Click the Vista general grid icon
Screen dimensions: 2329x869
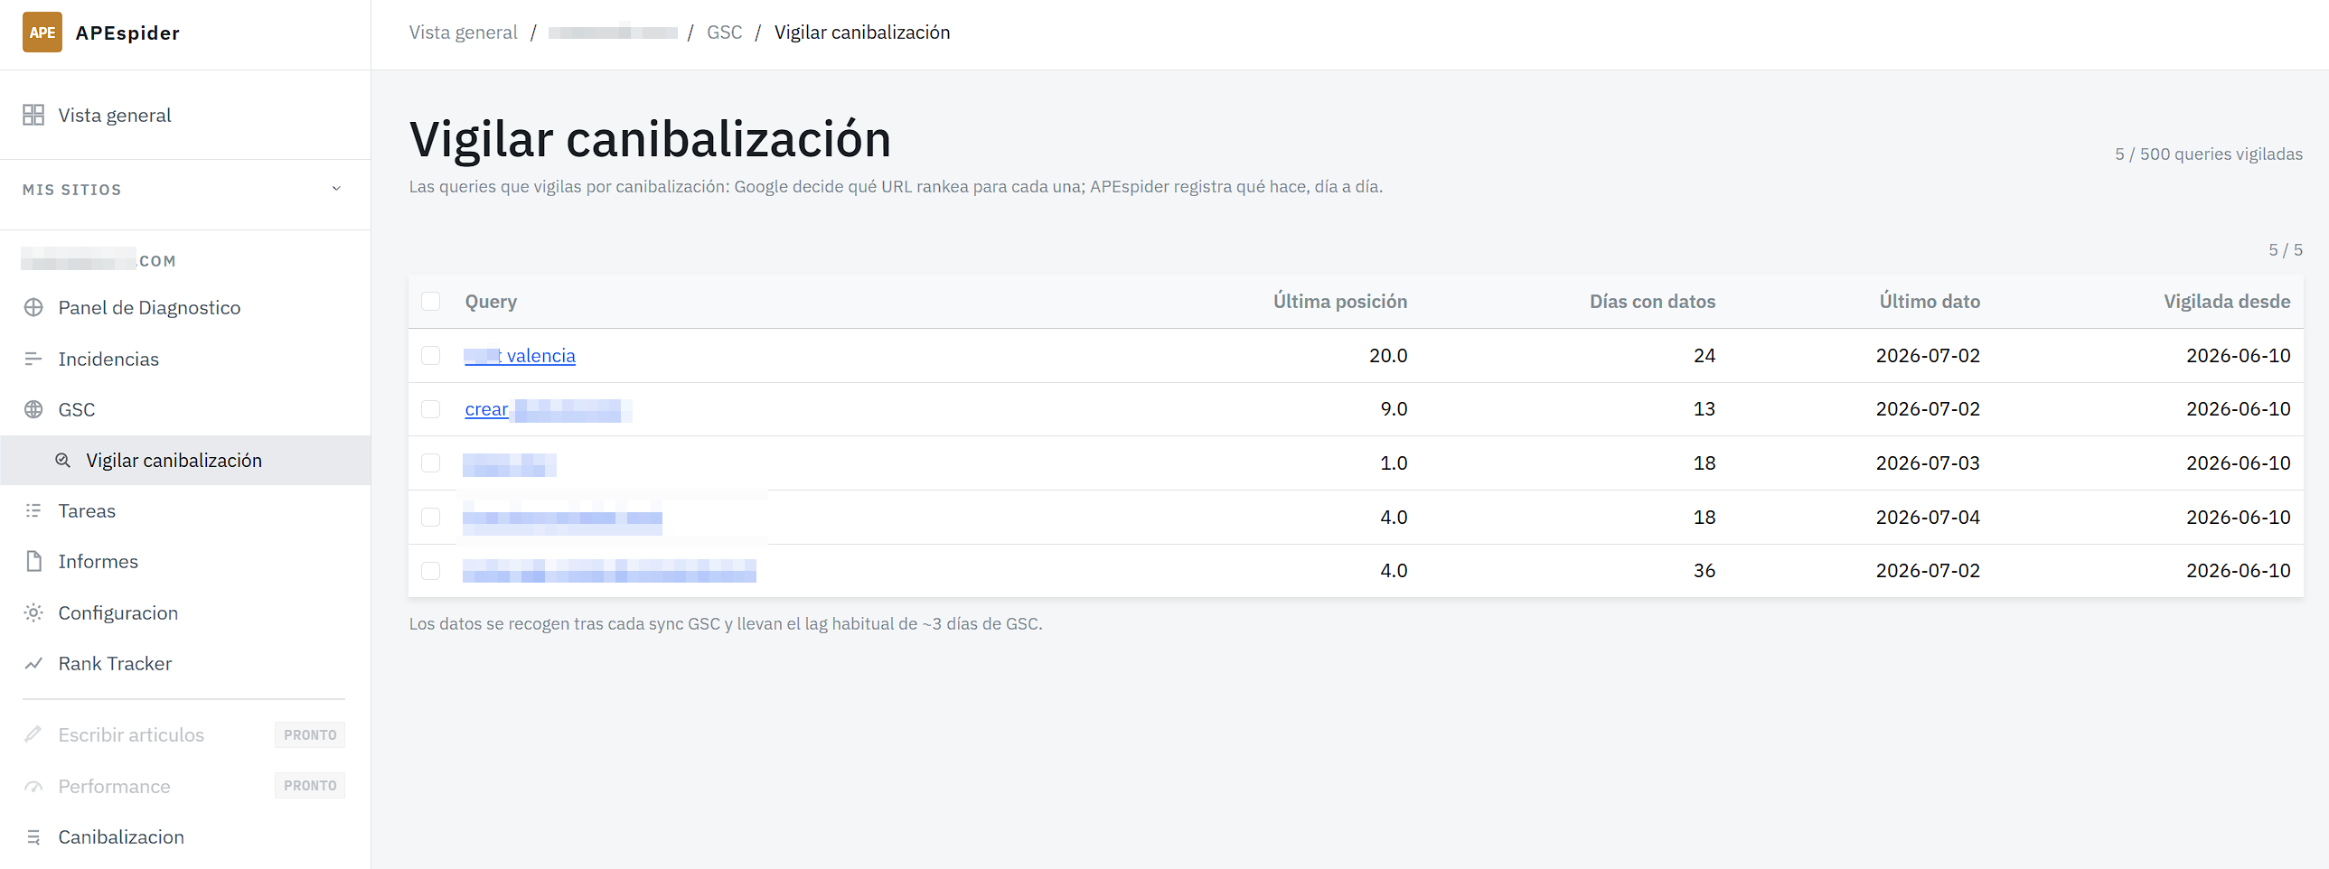click(x=33, y=115)
